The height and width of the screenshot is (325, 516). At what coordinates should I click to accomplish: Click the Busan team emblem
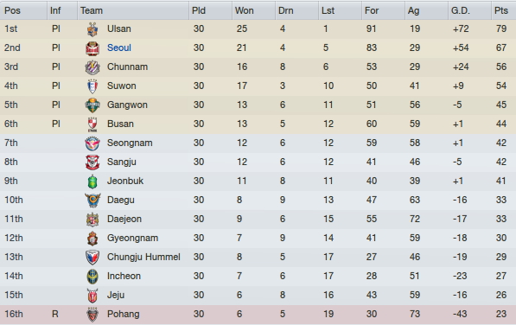coord(92,124)
